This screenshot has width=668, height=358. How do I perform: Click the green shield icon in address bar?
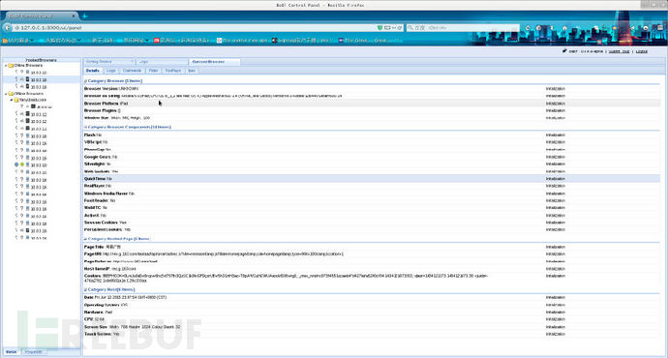(380, 28)
